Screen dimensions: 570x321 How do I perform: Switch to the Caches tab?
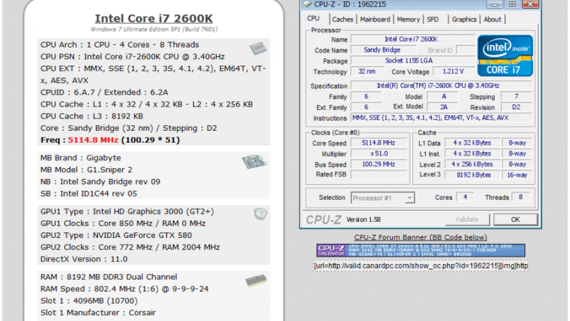pos(342,19)
